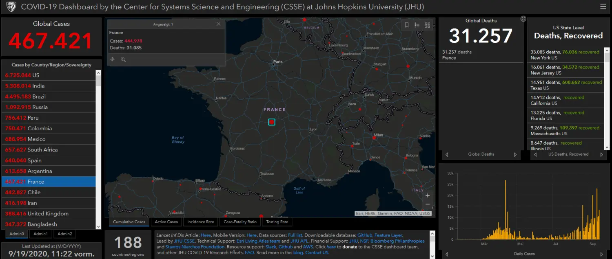
Task: Click the info text panel scrollbar
Action: click(432, 244)
